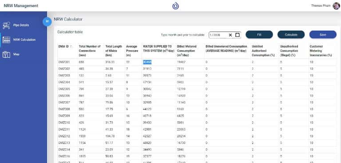Click Thomas Pham user name
The height and width of the screenshot is (163, 341).
[x=321, y=6]
